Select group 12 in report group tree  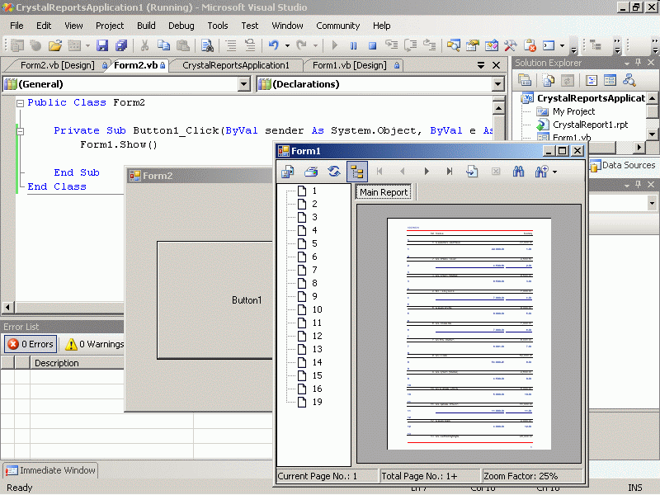317,336
